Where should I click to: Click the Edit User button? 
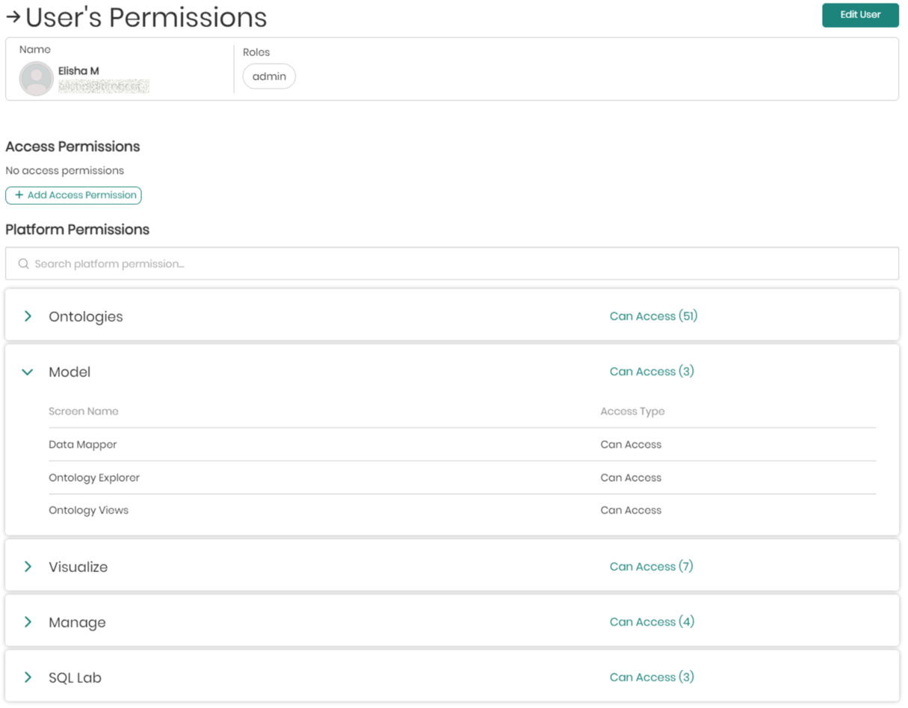tap(860, 15)
